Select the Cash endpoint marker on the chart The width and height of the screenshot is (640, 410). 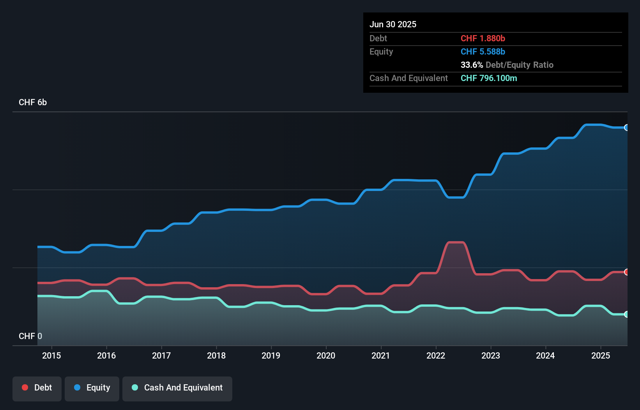tap(626, 314)
